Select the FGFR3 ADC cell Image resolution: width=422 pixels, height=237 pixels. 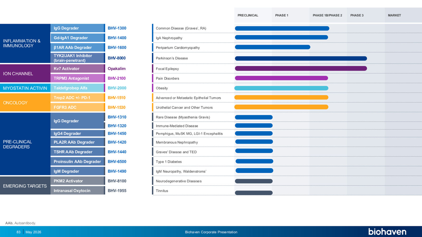tap(78, 107)
